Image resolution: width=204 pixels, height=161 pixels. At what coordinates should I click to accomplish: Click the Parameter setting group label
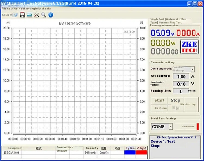[162, 62]
